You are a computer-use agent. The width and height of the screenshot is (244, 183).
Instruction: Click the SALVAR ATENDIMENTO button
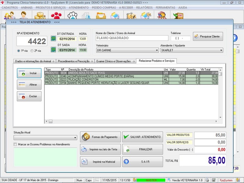point(142,137)
